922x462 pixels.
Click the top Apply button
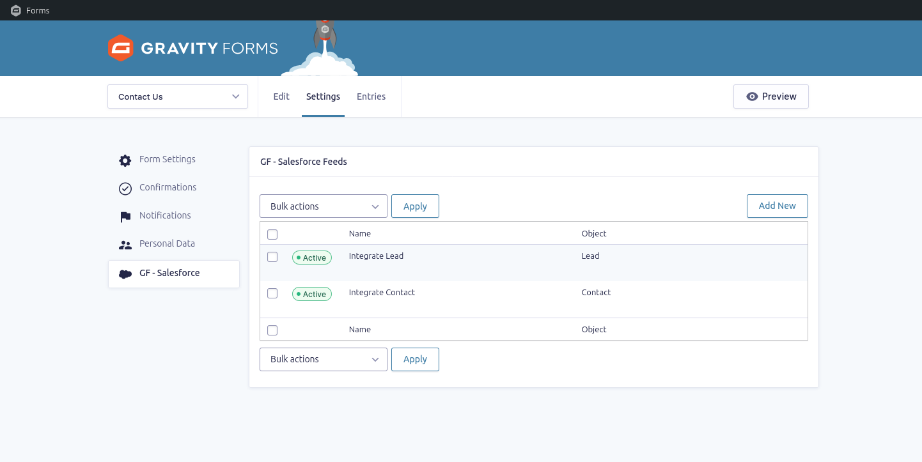click(x=415, y=206)
